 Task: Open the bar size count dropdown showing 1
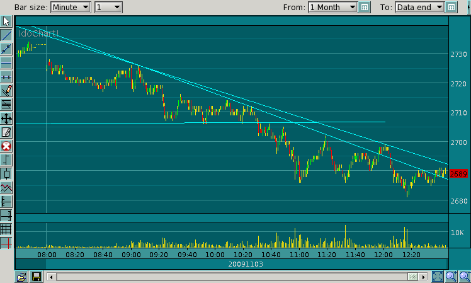tap(108, 7)
